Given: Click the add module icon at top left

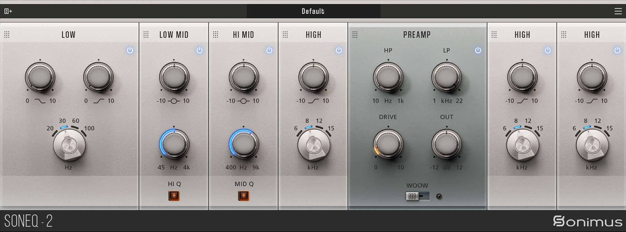Looking at the screenshot, I should [8, 11].
